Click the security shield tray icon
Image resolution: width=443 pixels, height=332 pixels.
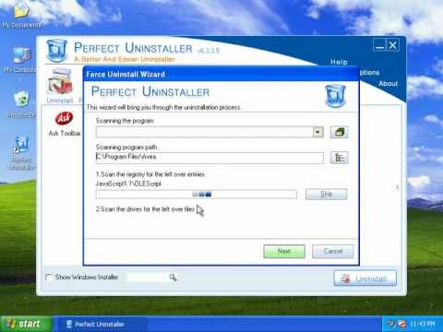(402, 324)
